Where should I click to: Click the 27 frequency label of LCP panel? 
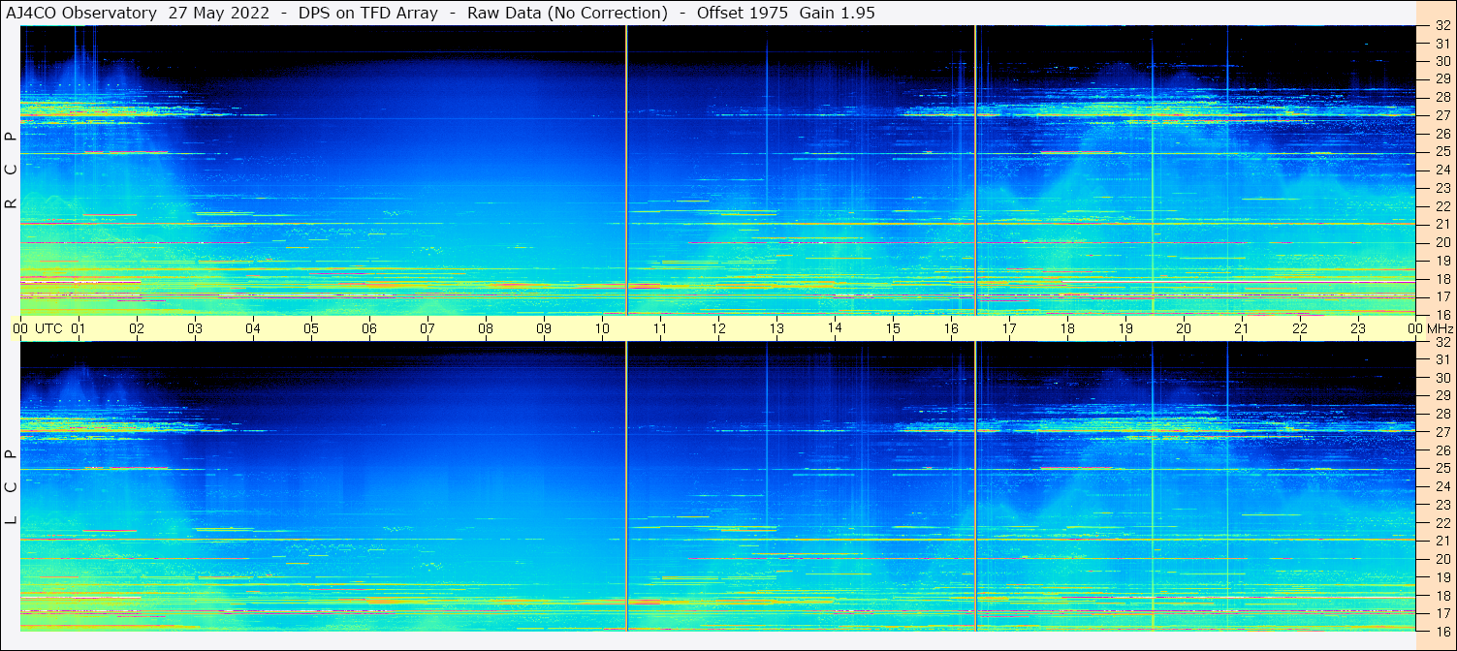click(x=1441, y=432)
